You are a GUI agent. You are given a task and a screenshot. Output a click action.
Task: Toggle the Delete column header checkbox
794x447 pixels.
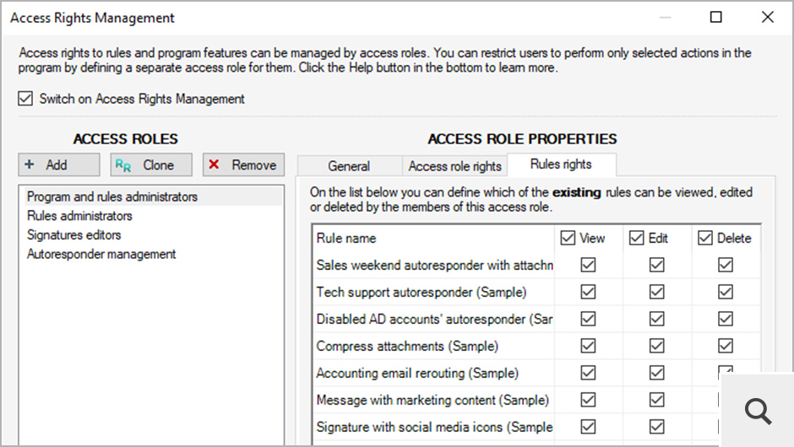[704, 238]
